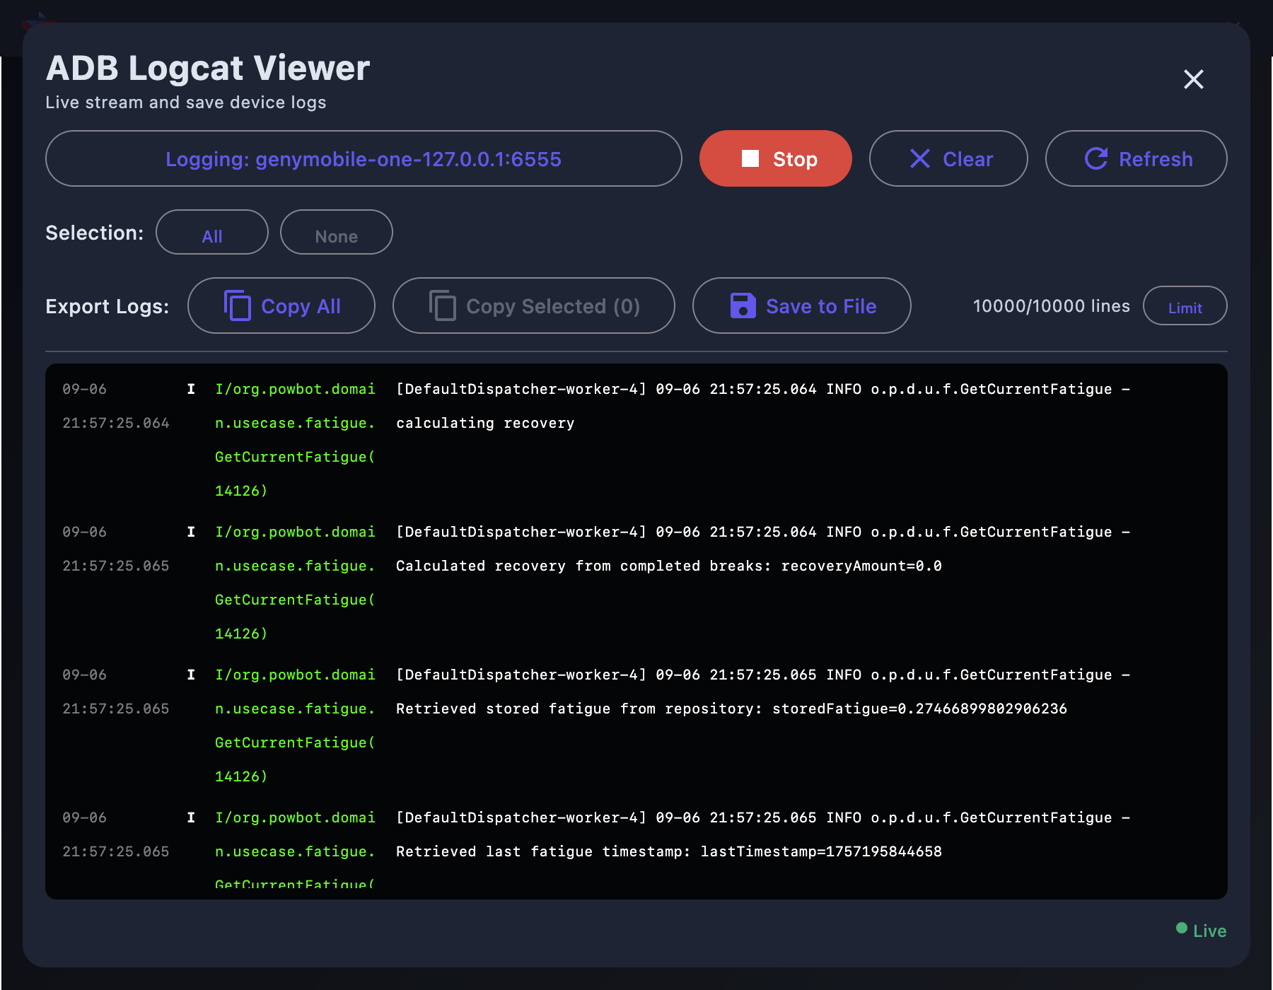Choose None to deselect logs

click(x=336, y=233)
